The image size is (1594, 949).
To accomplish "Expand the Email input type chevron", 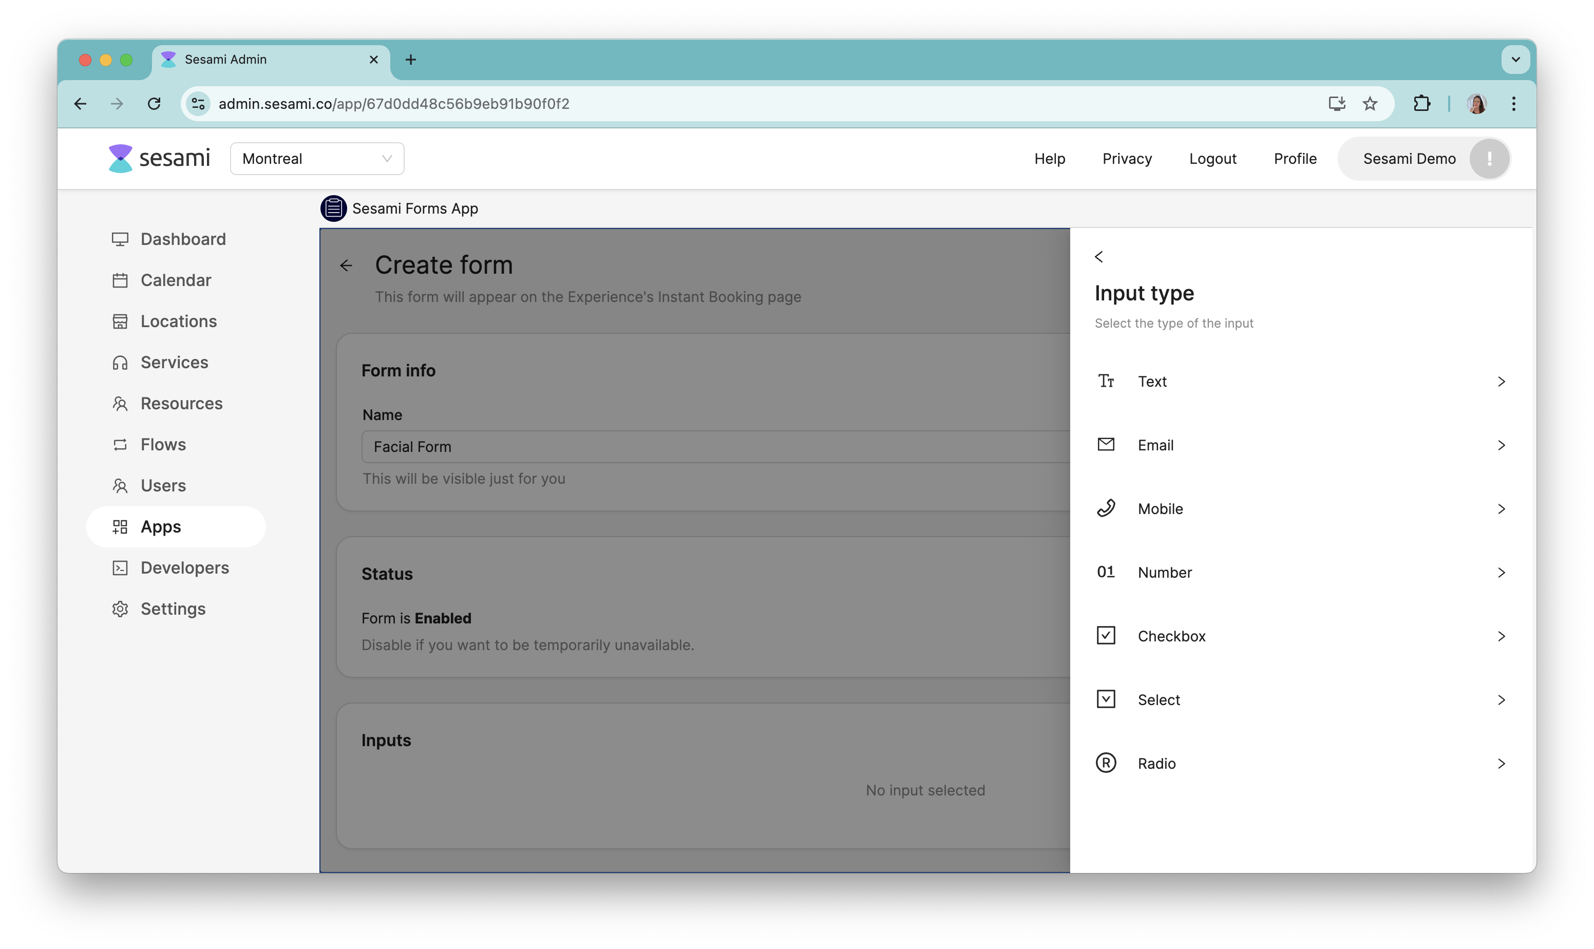I will tap(1501, 445).
